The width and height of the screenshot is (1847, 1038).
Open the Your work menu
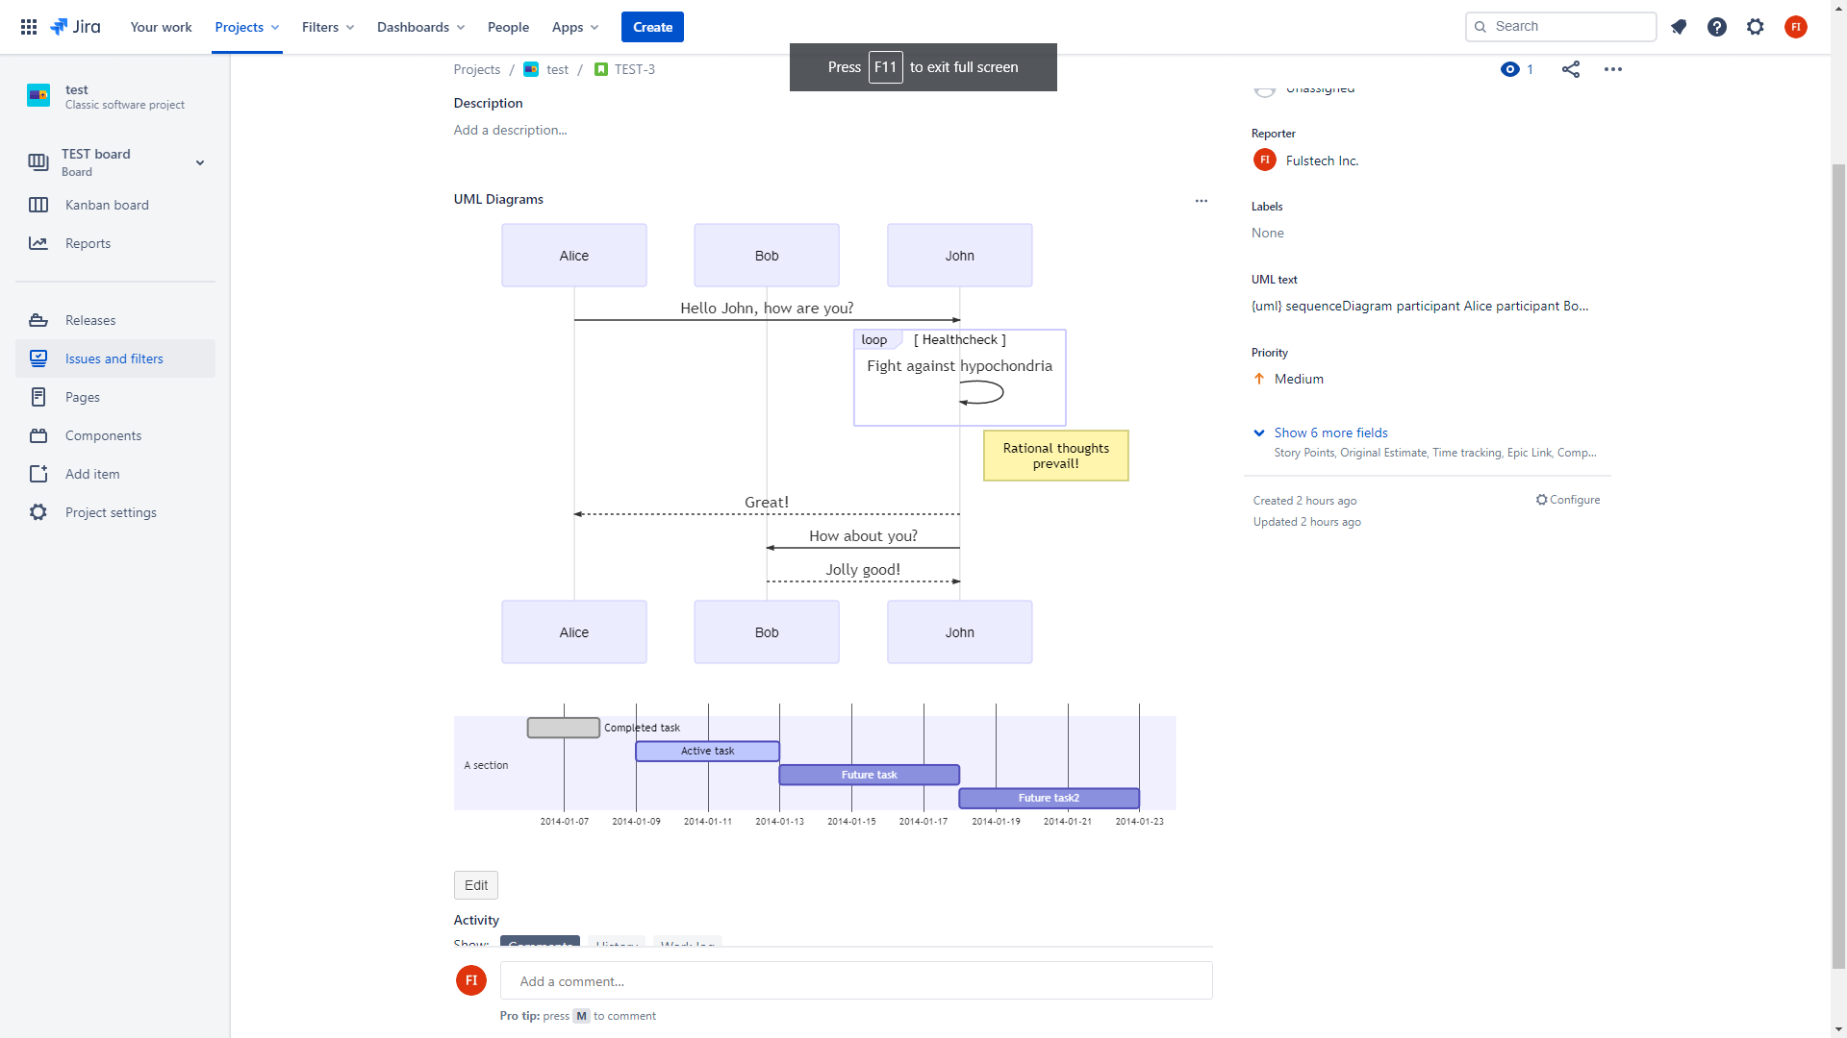[161, 27]
